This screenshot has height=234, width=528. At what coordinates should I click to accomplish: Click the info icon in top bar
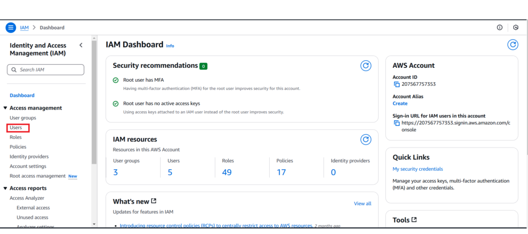tap(499, 27)
